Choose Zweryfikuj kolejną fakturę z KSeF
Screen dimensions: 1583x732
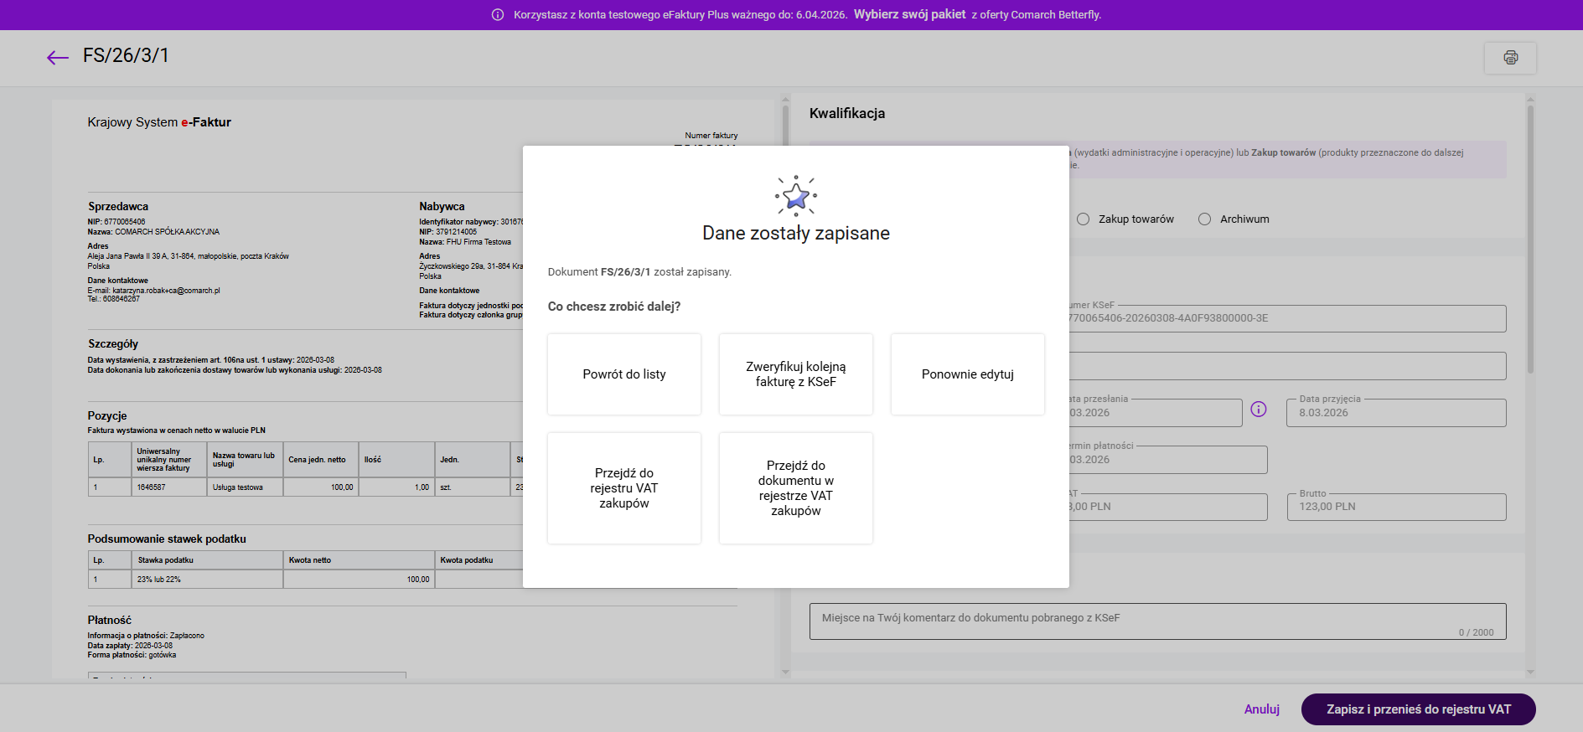795,374
